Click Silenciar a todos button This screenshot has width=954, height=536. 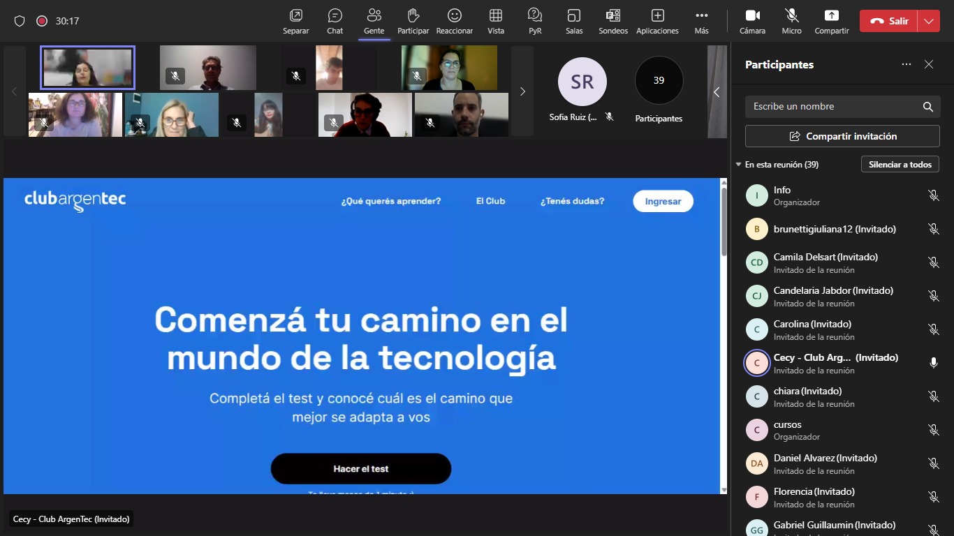tap(900, 165)
